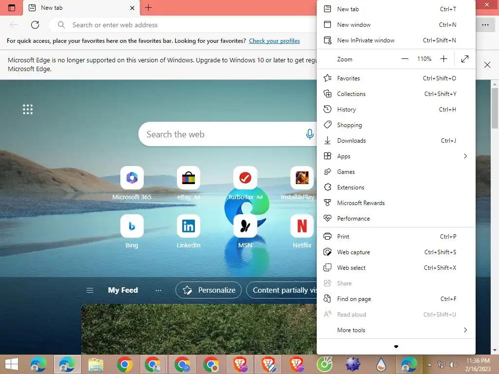Open My Feed more options ellipsis
Image resolution: width=499 pixels, height=374 pixels.
[158, 290]
